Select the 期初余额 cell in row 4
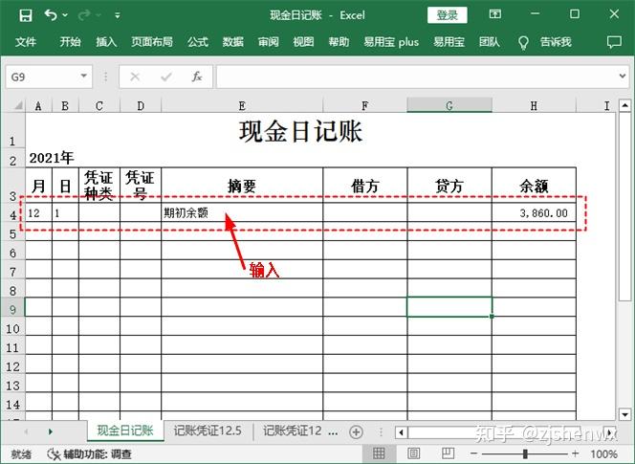635x464 pixels. 241,213
